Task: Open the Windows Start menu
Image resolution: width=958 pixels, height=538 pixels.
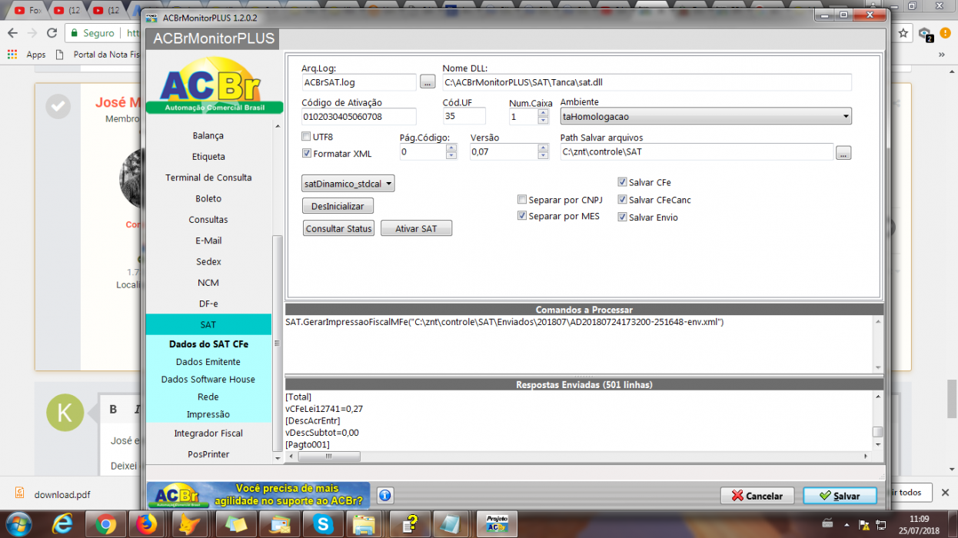Action: click(x=17, y=524)
